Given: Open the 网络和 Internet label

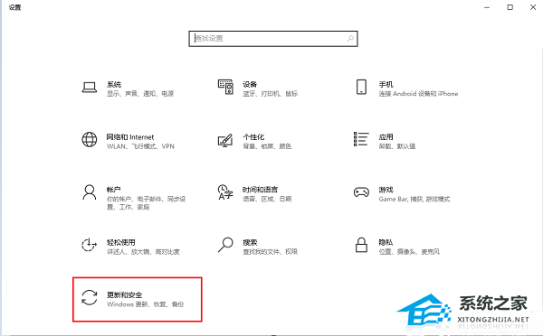Looking at the screenshot, I should pos(130,137).
